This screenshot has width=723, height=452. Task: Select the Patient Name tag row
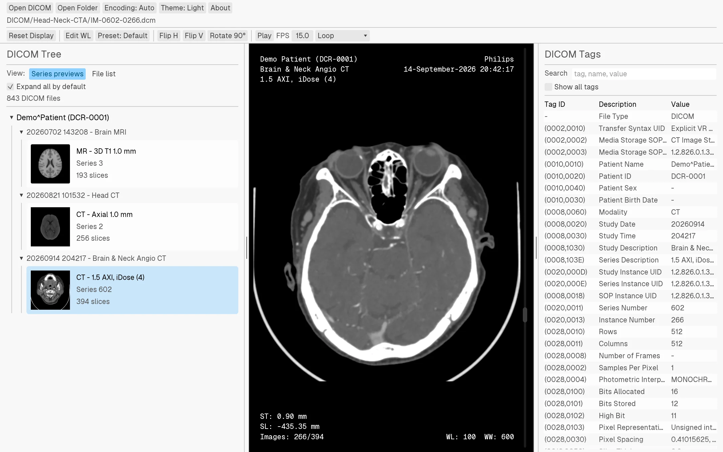point(630,164)
